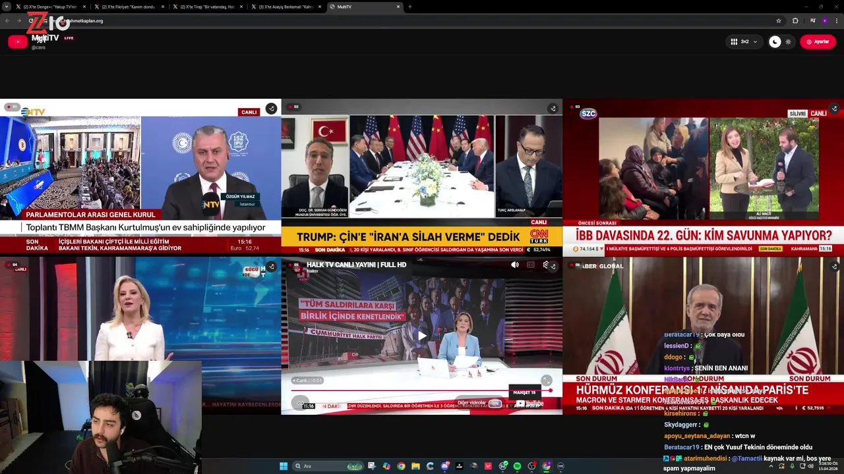Image resolution: width=844 pixels, height=474 pixels.
Task: Seek on the Halk TV red progress bar
Action: (x=421, y=390)
